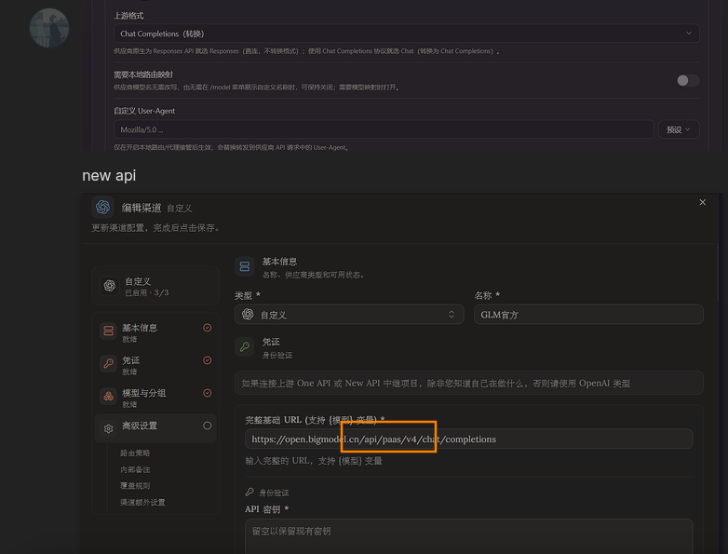Click the user avatar thumbnail
Viewport: 728px width, 554px height.
[49, 28]
